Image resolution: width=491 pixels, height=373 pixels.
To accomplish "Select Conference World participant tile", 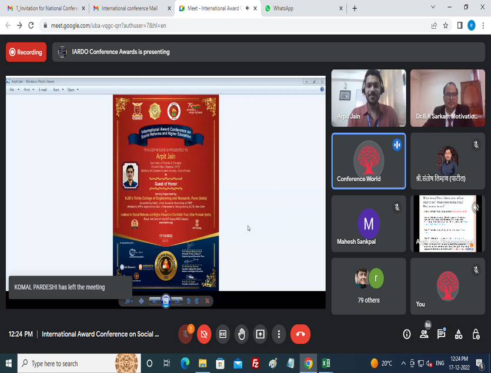I will coord(369,161).
